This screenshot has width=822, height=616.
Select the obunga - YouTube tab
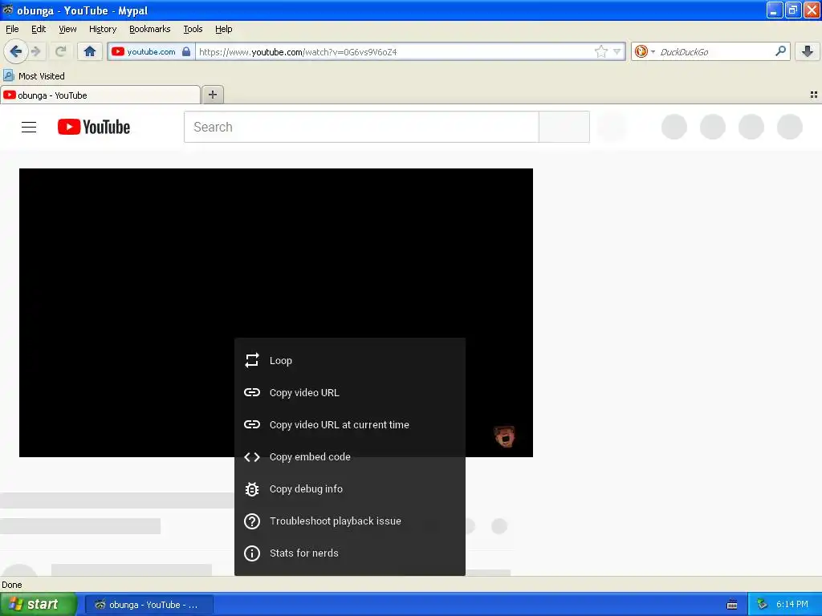tap(100, 95)
